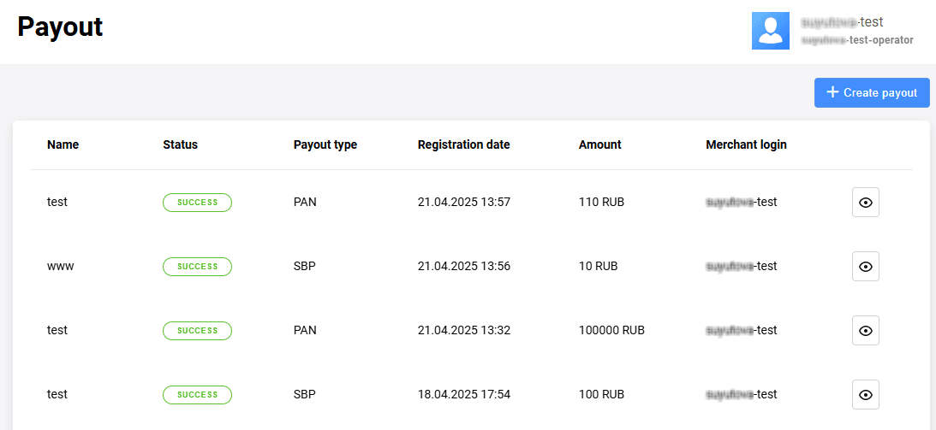View details of 100 RUB payout
936x430 pixels.
(866, 394)
